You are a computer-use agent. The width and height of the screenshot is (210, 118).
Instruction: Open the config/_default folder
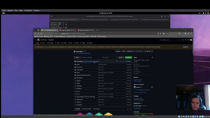click(x=80, y=70)
